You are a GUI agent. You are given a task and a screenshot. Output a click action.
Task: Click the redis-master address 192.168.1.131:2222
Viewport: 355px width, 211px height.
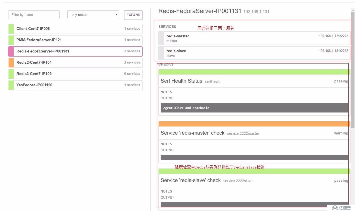333,36
